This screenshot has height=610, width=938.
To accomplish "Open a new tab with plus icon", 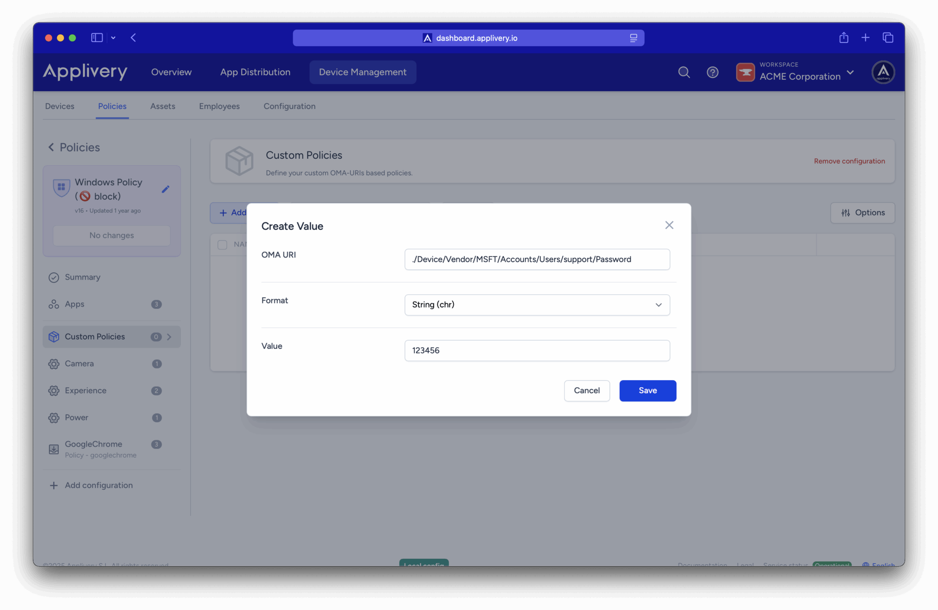I will click(x=865, y=38).
